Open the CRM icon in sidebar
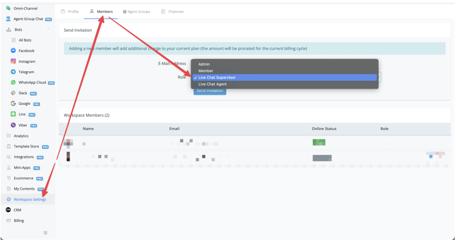 [8, 210]
